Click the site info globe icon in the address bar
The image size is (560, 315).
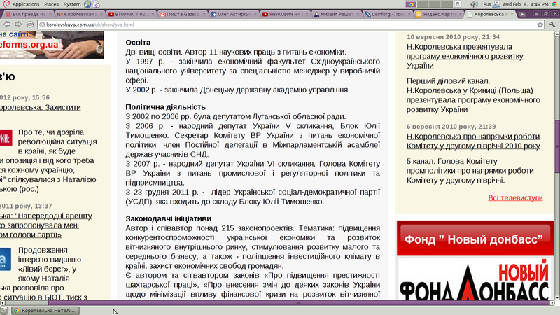(42, 24)
